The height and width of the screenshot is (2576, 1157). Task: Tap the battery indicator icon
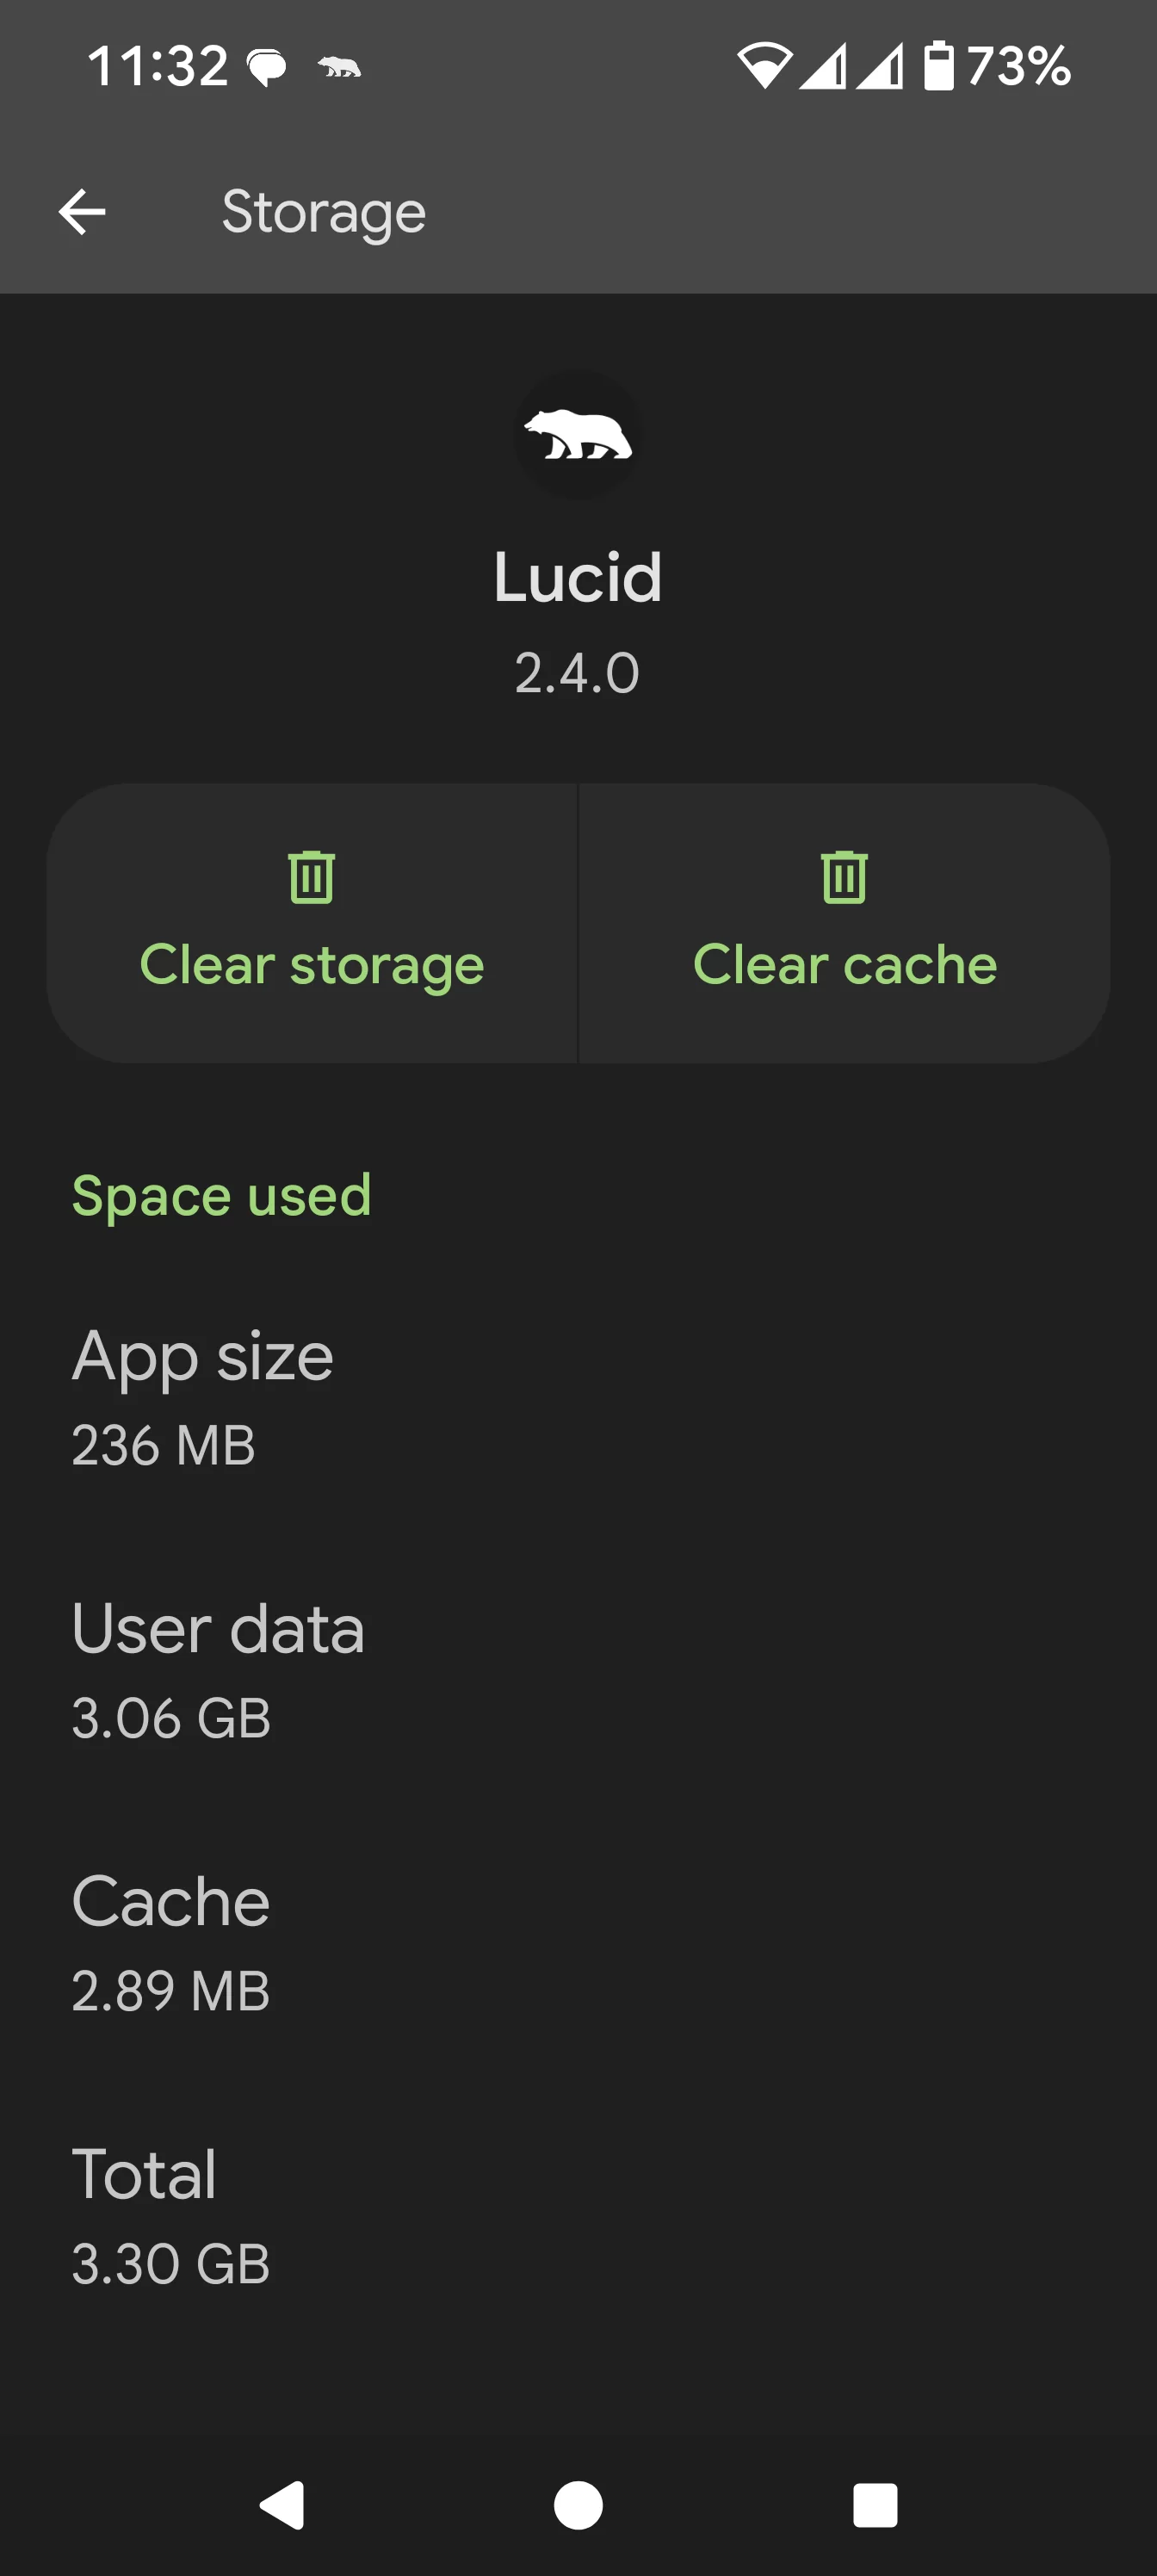(x=938, y=66)
